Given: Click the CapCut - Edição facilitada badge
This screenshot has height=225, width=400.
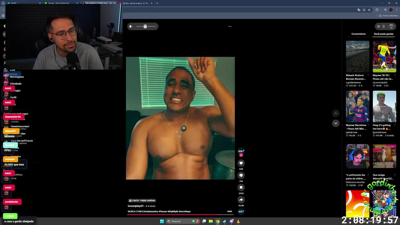Looking at the screenshot, I should tap(142, 201).
